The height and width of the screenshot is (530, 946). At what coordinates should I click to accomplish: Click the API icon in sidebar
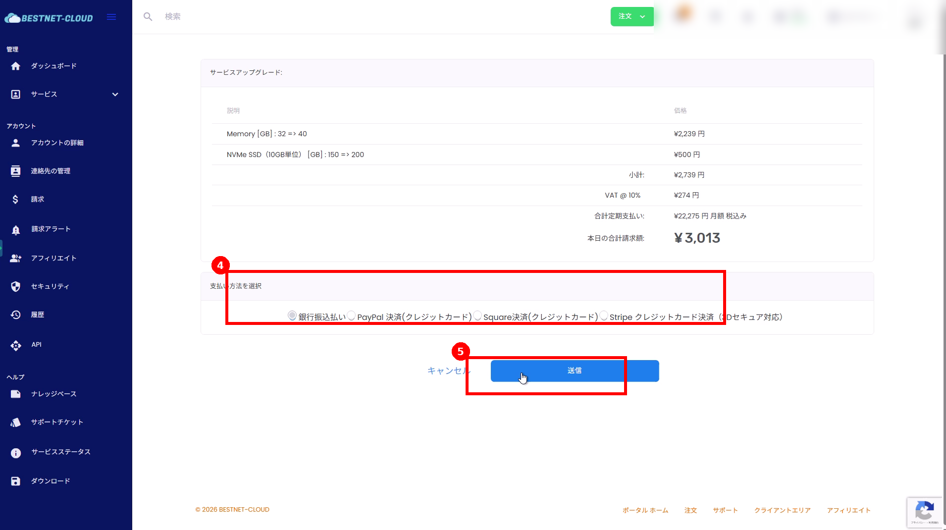coord(16,345)
